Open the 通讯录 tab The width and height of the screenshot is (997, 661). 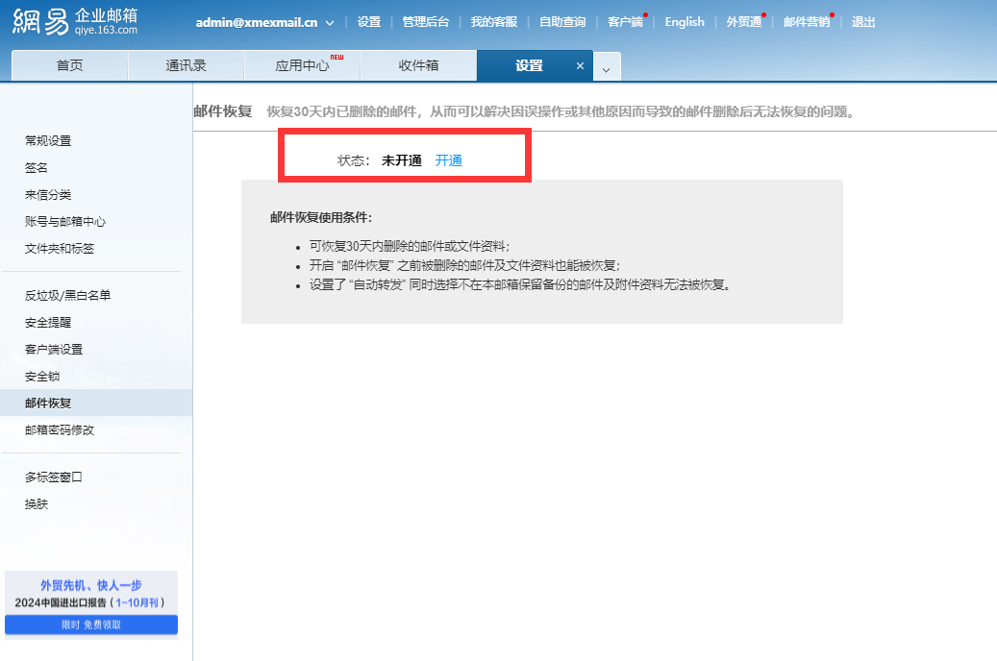[x=186, y=66]
